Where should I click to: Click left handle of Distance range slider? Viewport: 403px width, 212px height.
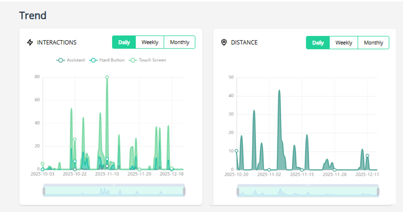point(238,192)
